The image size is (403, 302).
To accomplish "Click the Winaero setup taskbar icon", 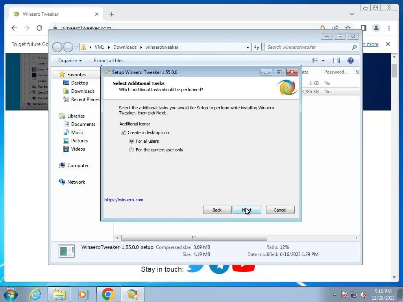I will pyautogui.click(x=133, y=294).
